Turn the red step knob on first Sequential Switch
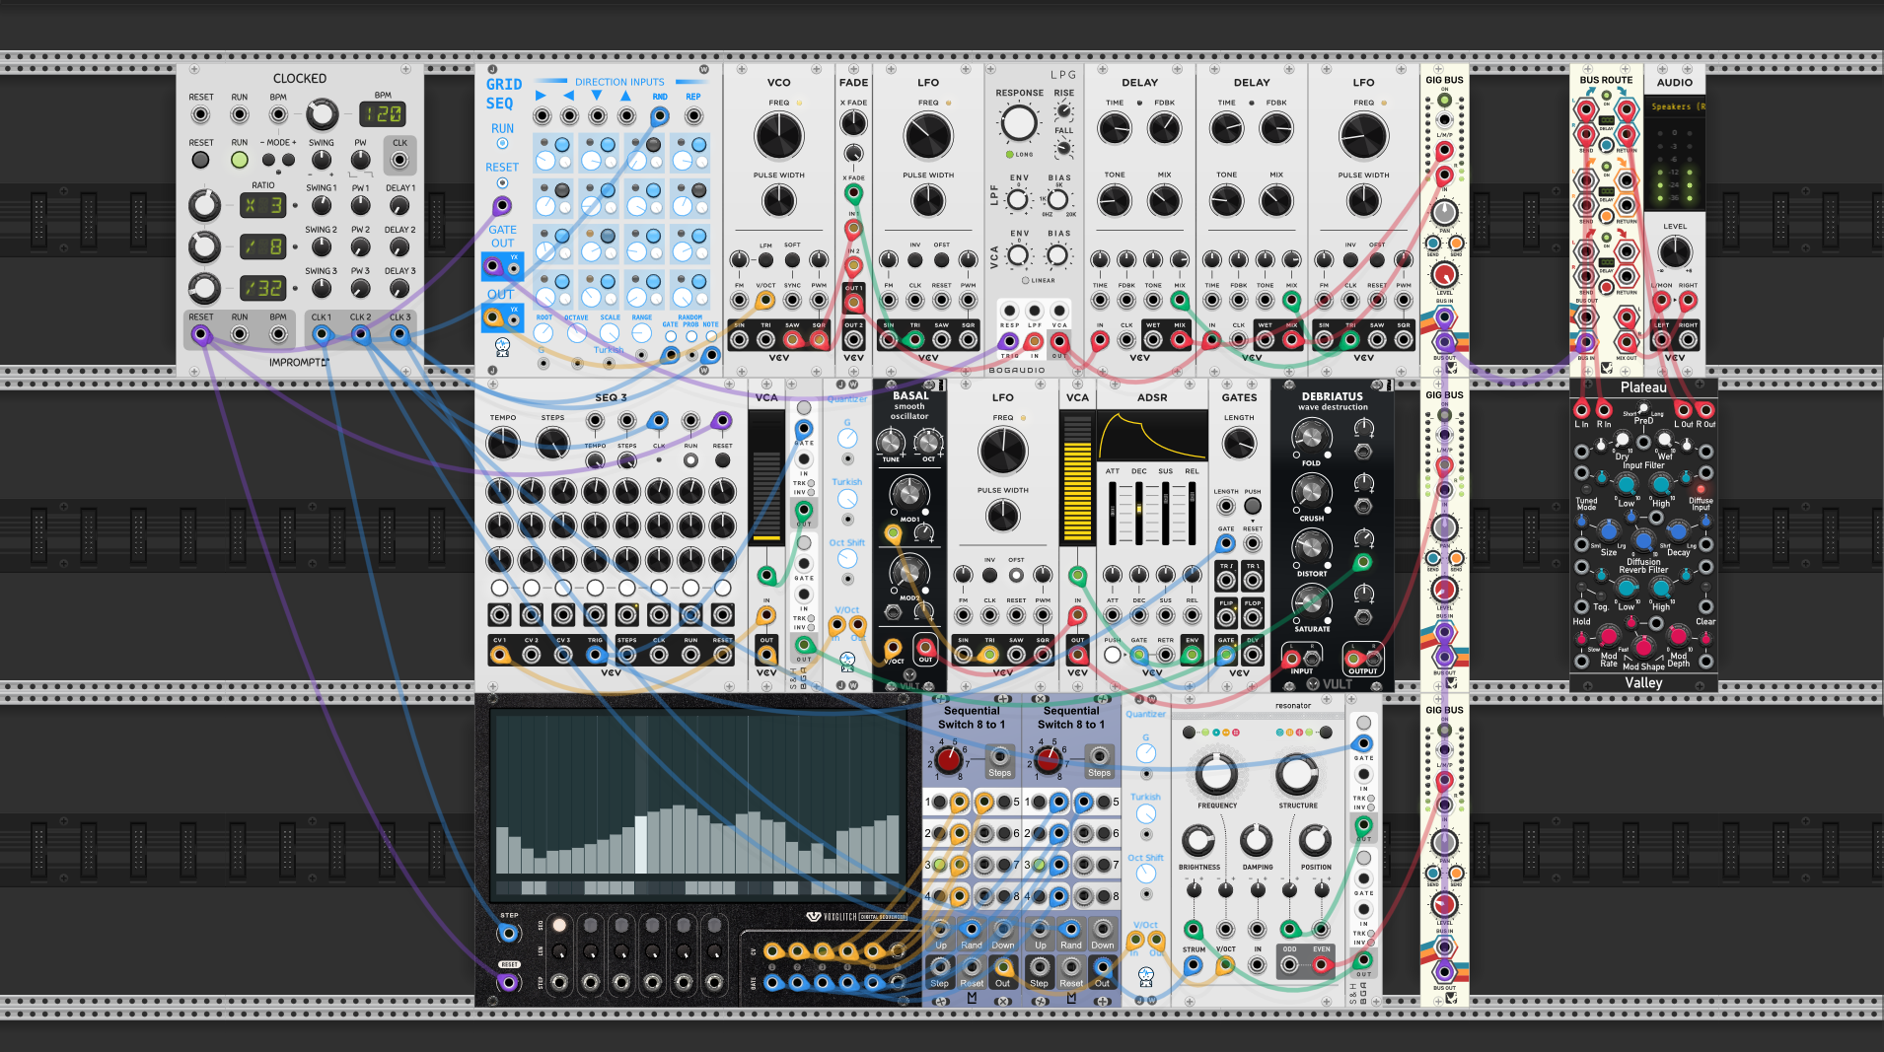This screenshot has width=1884, height=1052. point(948,760)
